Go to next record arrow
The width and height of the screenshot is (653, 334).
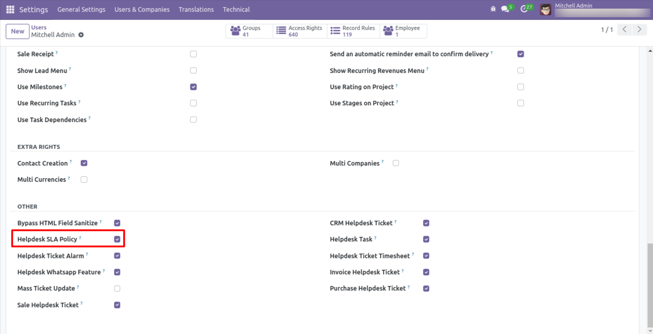click(640, 29)
